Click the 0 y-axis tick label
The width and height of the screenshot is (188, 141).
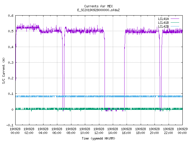[x=12, y=110]
